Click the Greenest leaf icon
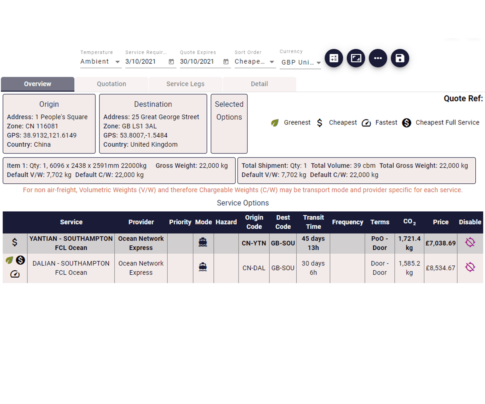This screenshot has height=404, width=485. pos(275,122)
